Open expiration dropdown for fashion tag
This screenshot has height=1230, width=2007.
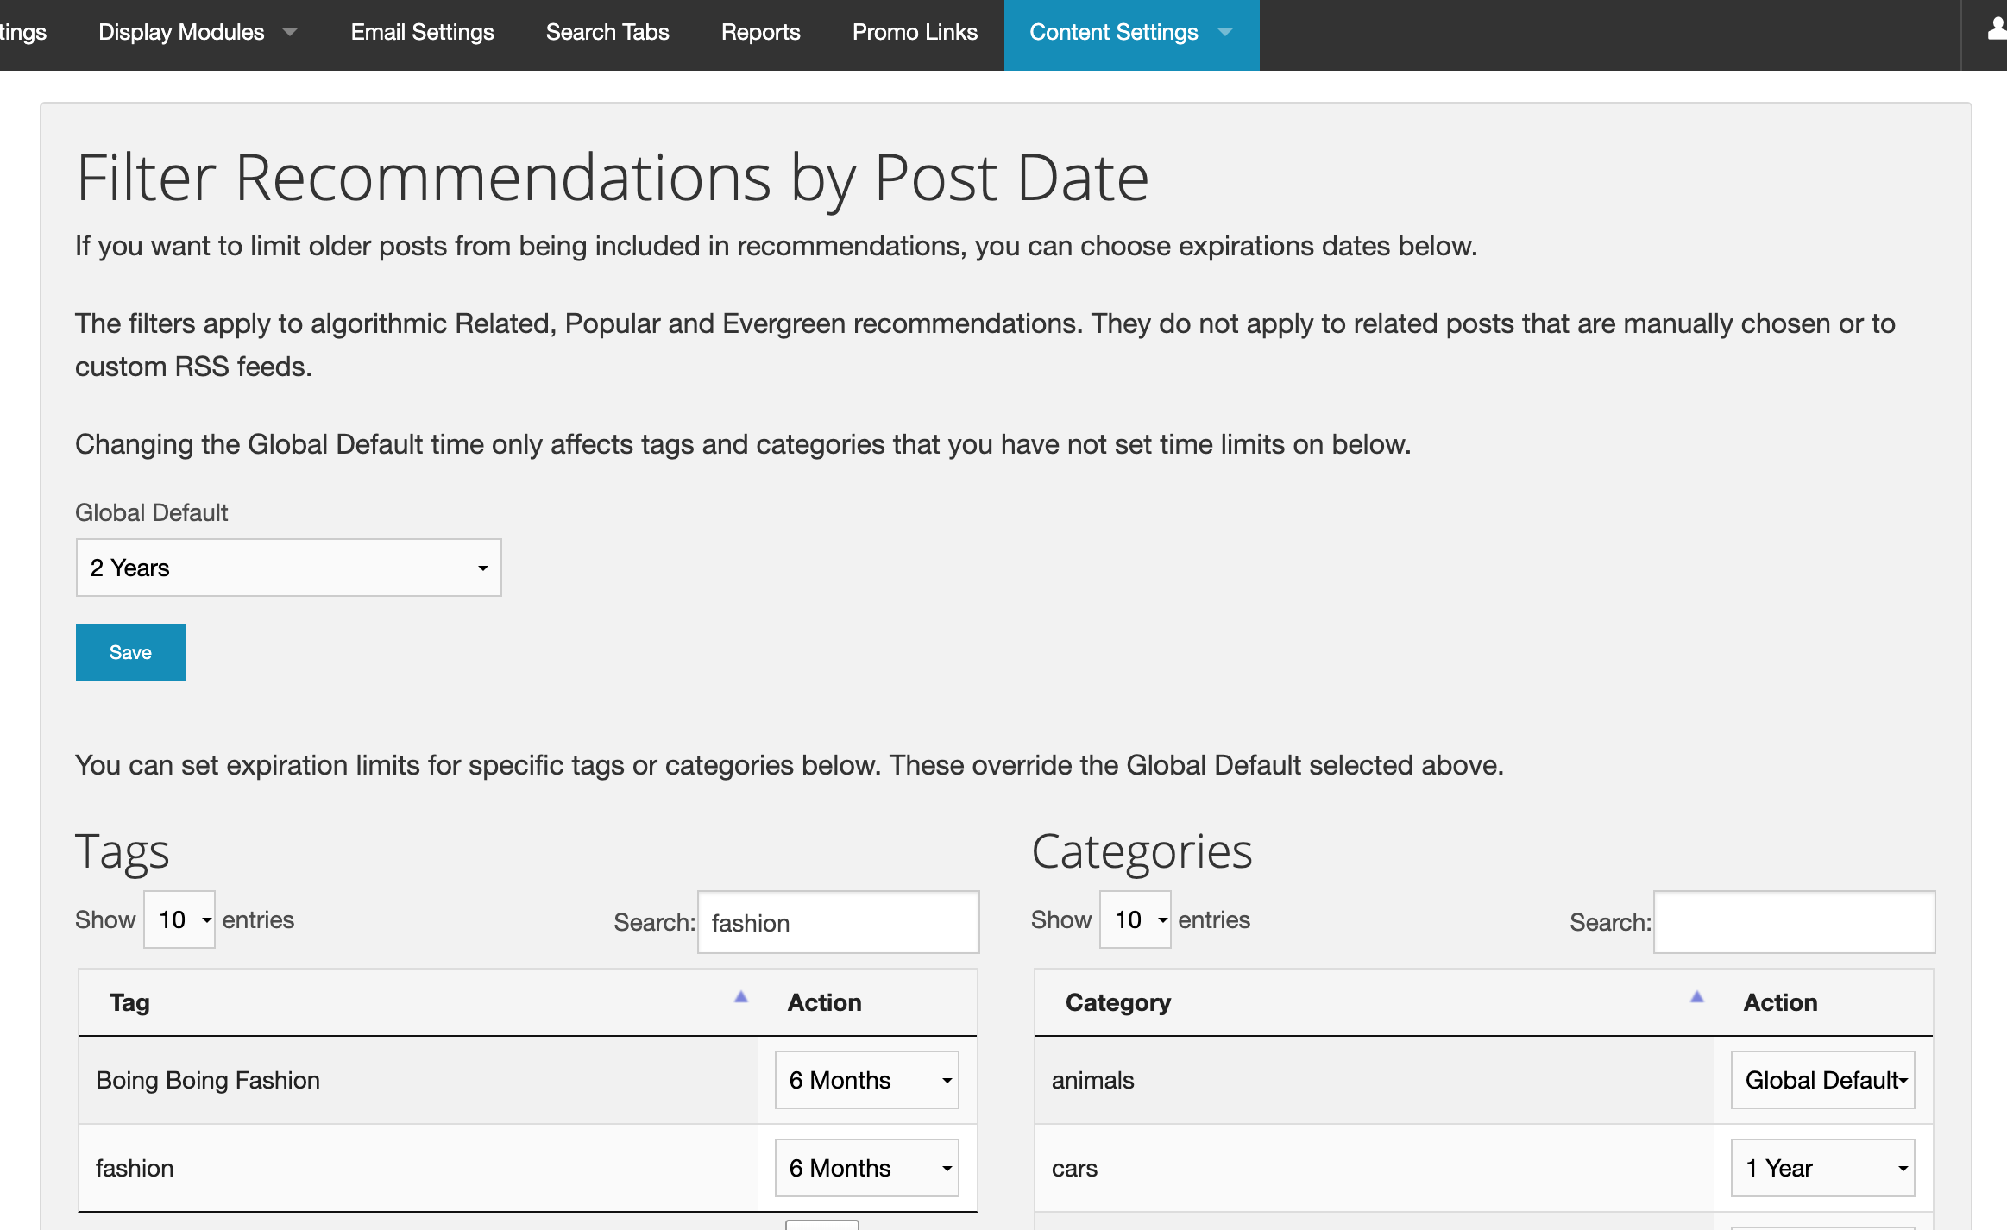coord(866,1168)
